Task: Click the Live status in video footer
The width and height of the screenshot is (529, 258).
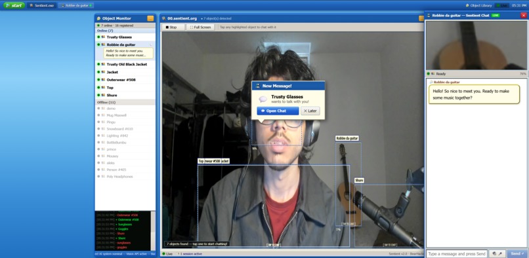Action: point(167,253)
